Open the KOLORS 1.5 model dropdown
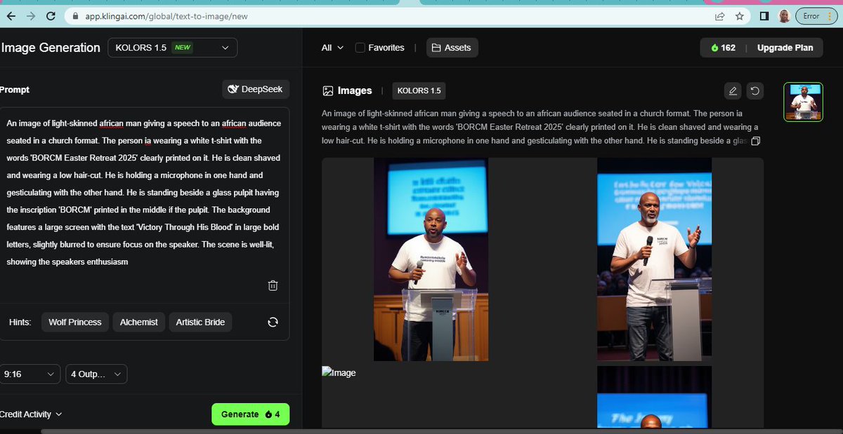Image resolution: width=843 pixels, height=434 pixels. (172, 48)
